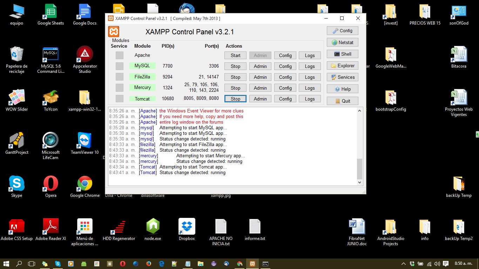Select the bootstrapConfig desktop icon
Viewport: 479px width, 269px height.
391,100
